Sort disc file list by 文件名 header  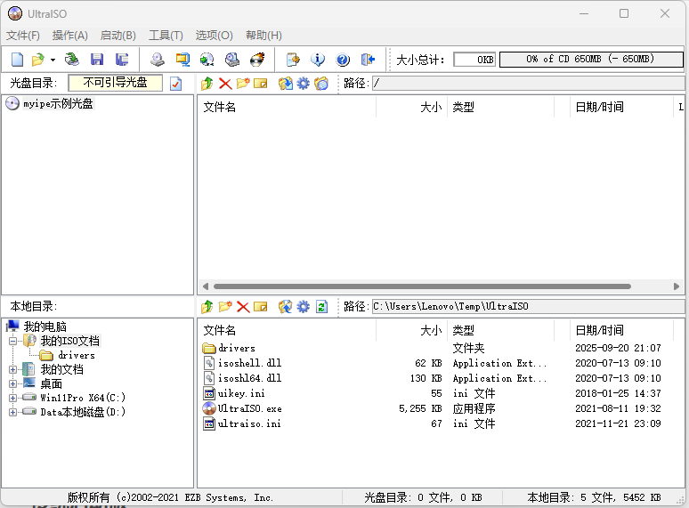click(287, 107)
